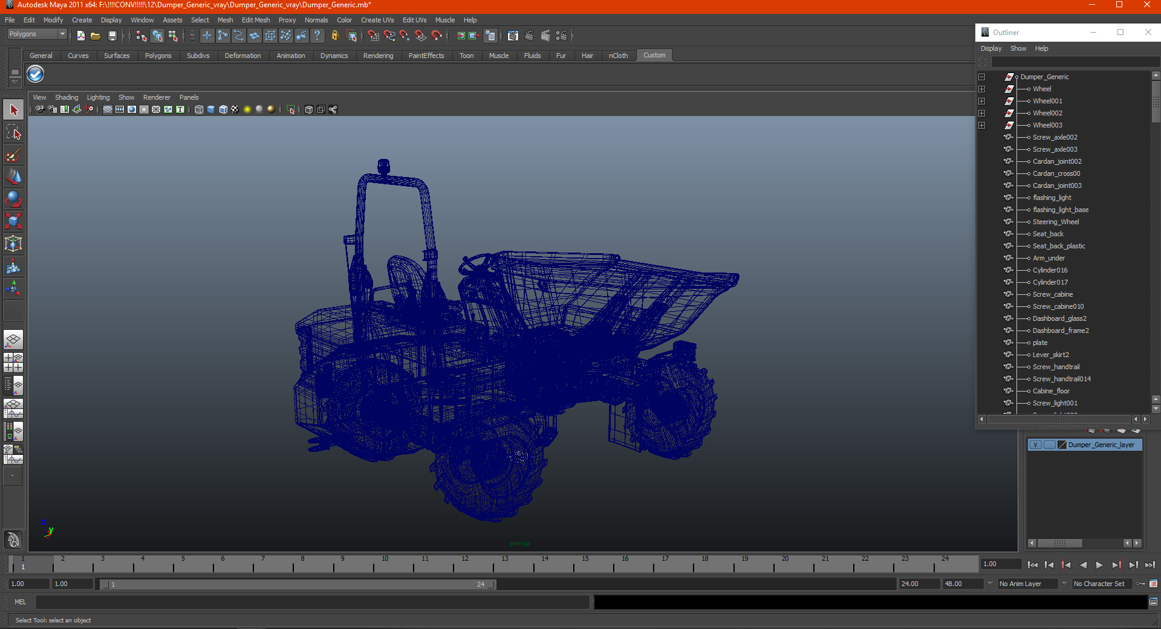Activate the Lasso Select tool
1161x629 pixels.
pyautogui.click(x=13, y=132)
